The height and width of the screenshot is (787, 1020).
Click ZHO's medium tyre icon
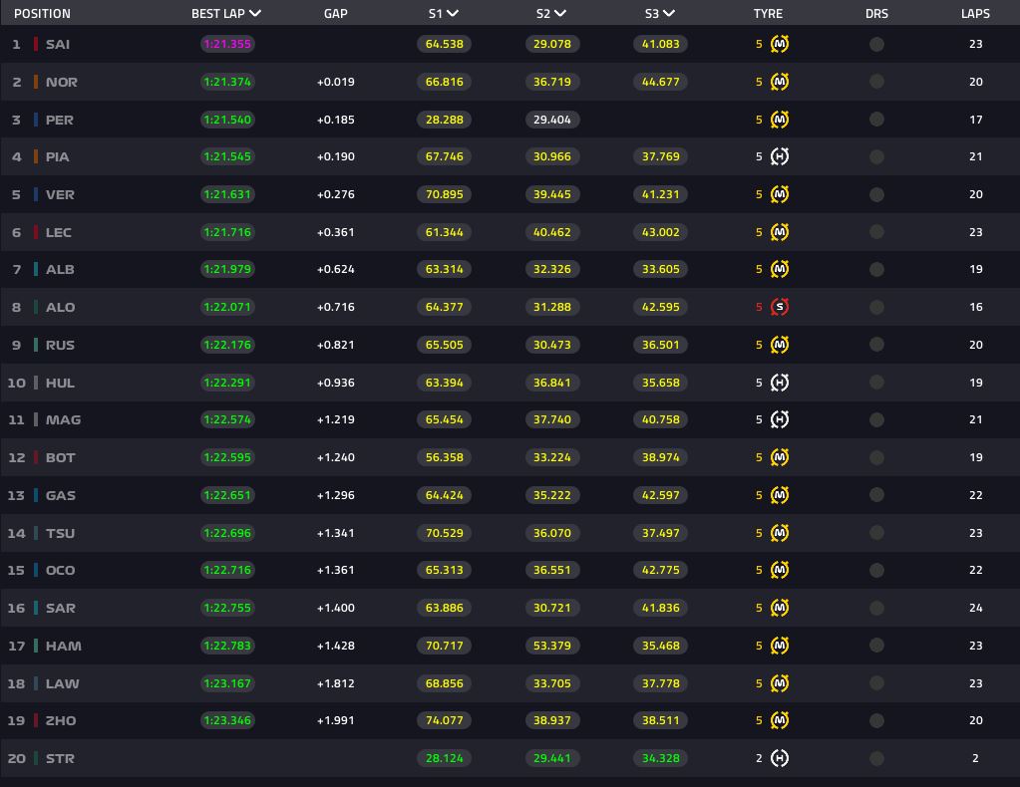(x=779, y=720)
